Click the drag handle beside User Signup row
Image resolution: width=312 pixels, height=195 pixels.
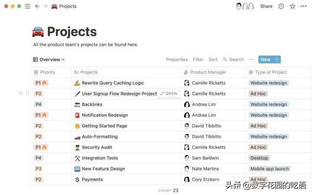click(27, 94)
